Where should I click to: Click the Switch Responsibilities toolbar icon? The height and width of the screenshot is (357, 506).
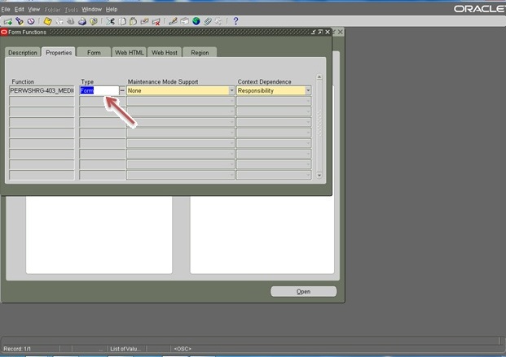point(71,22)
